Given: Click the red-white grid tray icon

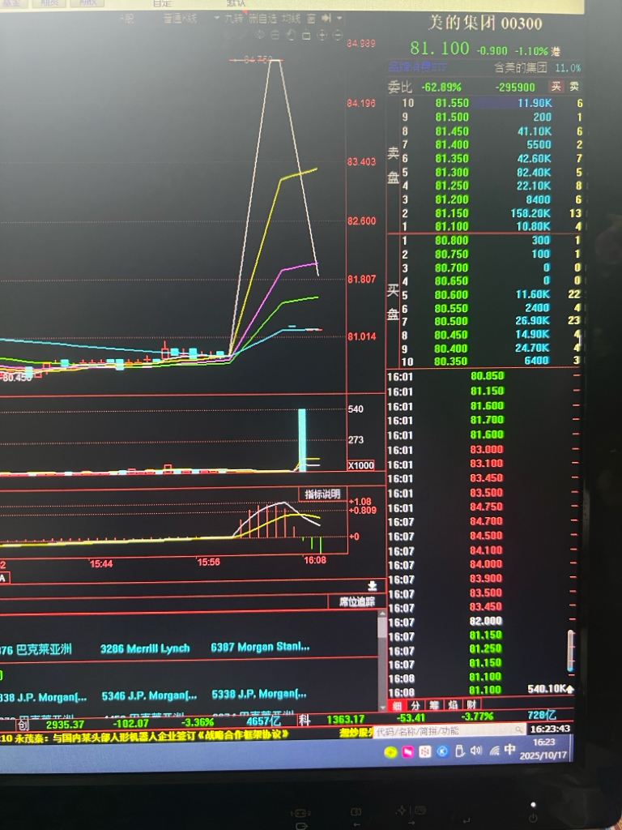Looking at the screenshot, I should tap(424, 752).
